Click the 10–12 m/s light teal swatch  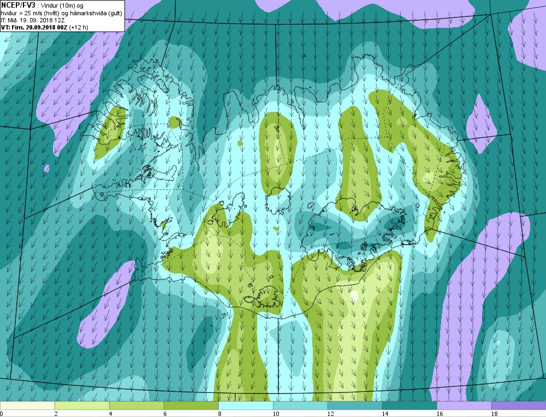300,406
